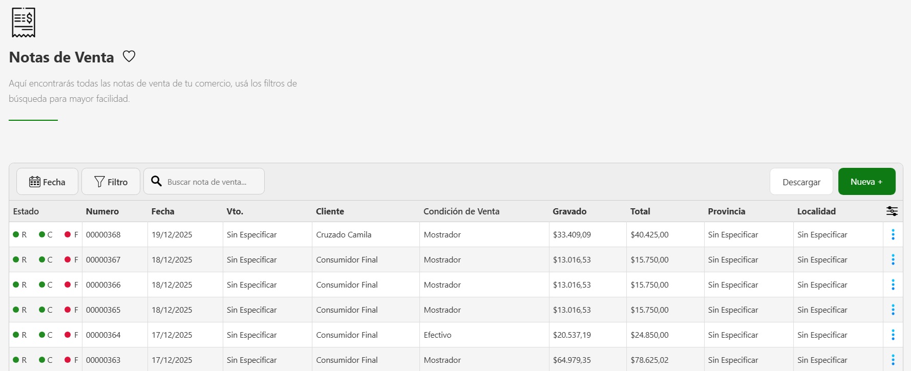Open three-dot menu for note 00000364
Screen dimensions: 911x371
coord(893,335)
